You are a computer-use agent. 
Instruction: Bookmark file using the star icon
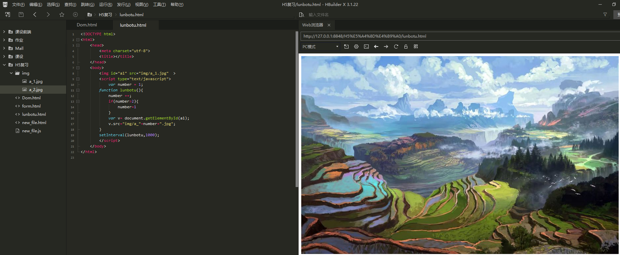click(62, 15)
